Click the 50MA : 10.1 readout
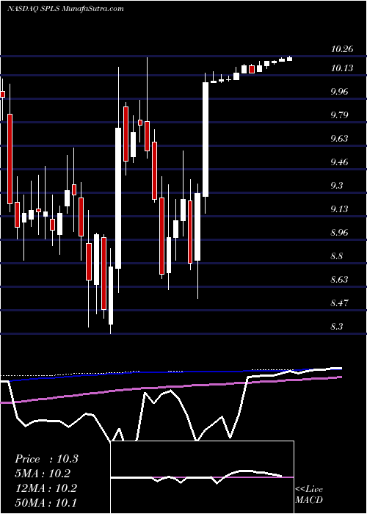Viewport: 367px width, 514px height. tap(46, 502)
